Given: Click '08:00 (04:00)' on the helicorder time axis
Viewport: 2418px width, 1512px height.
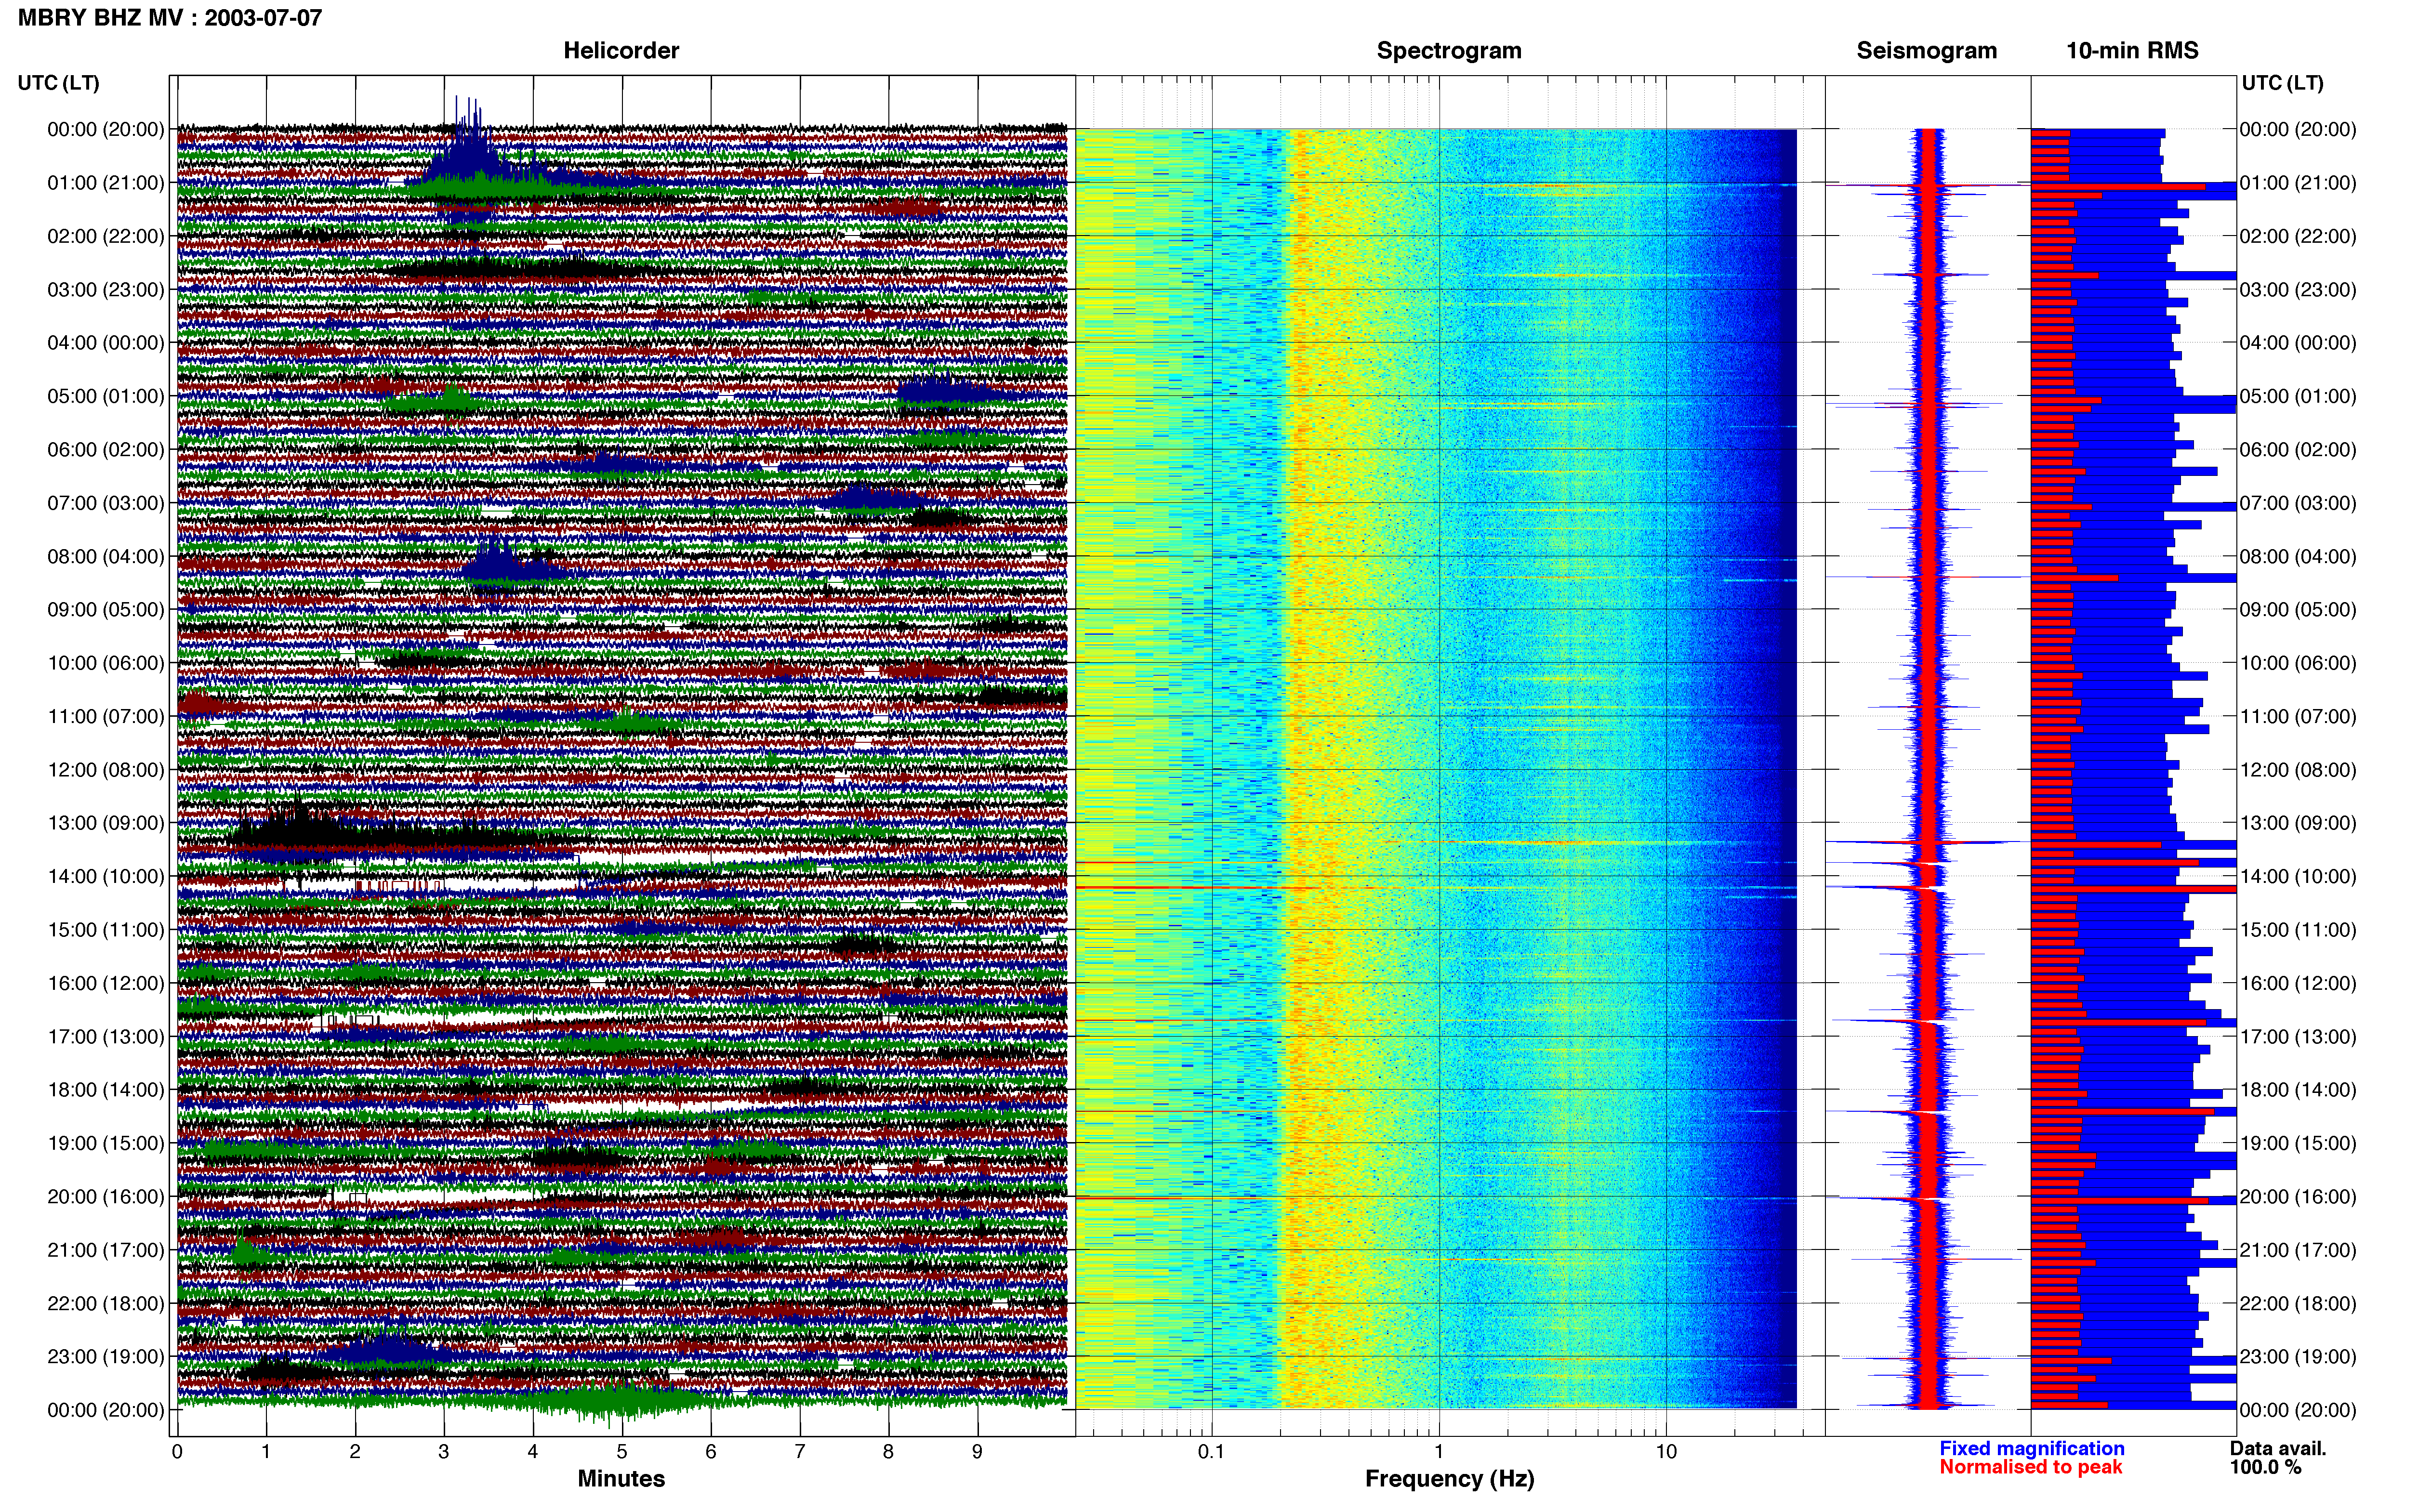Looking at the screenshot, I should tap(106, 556).
